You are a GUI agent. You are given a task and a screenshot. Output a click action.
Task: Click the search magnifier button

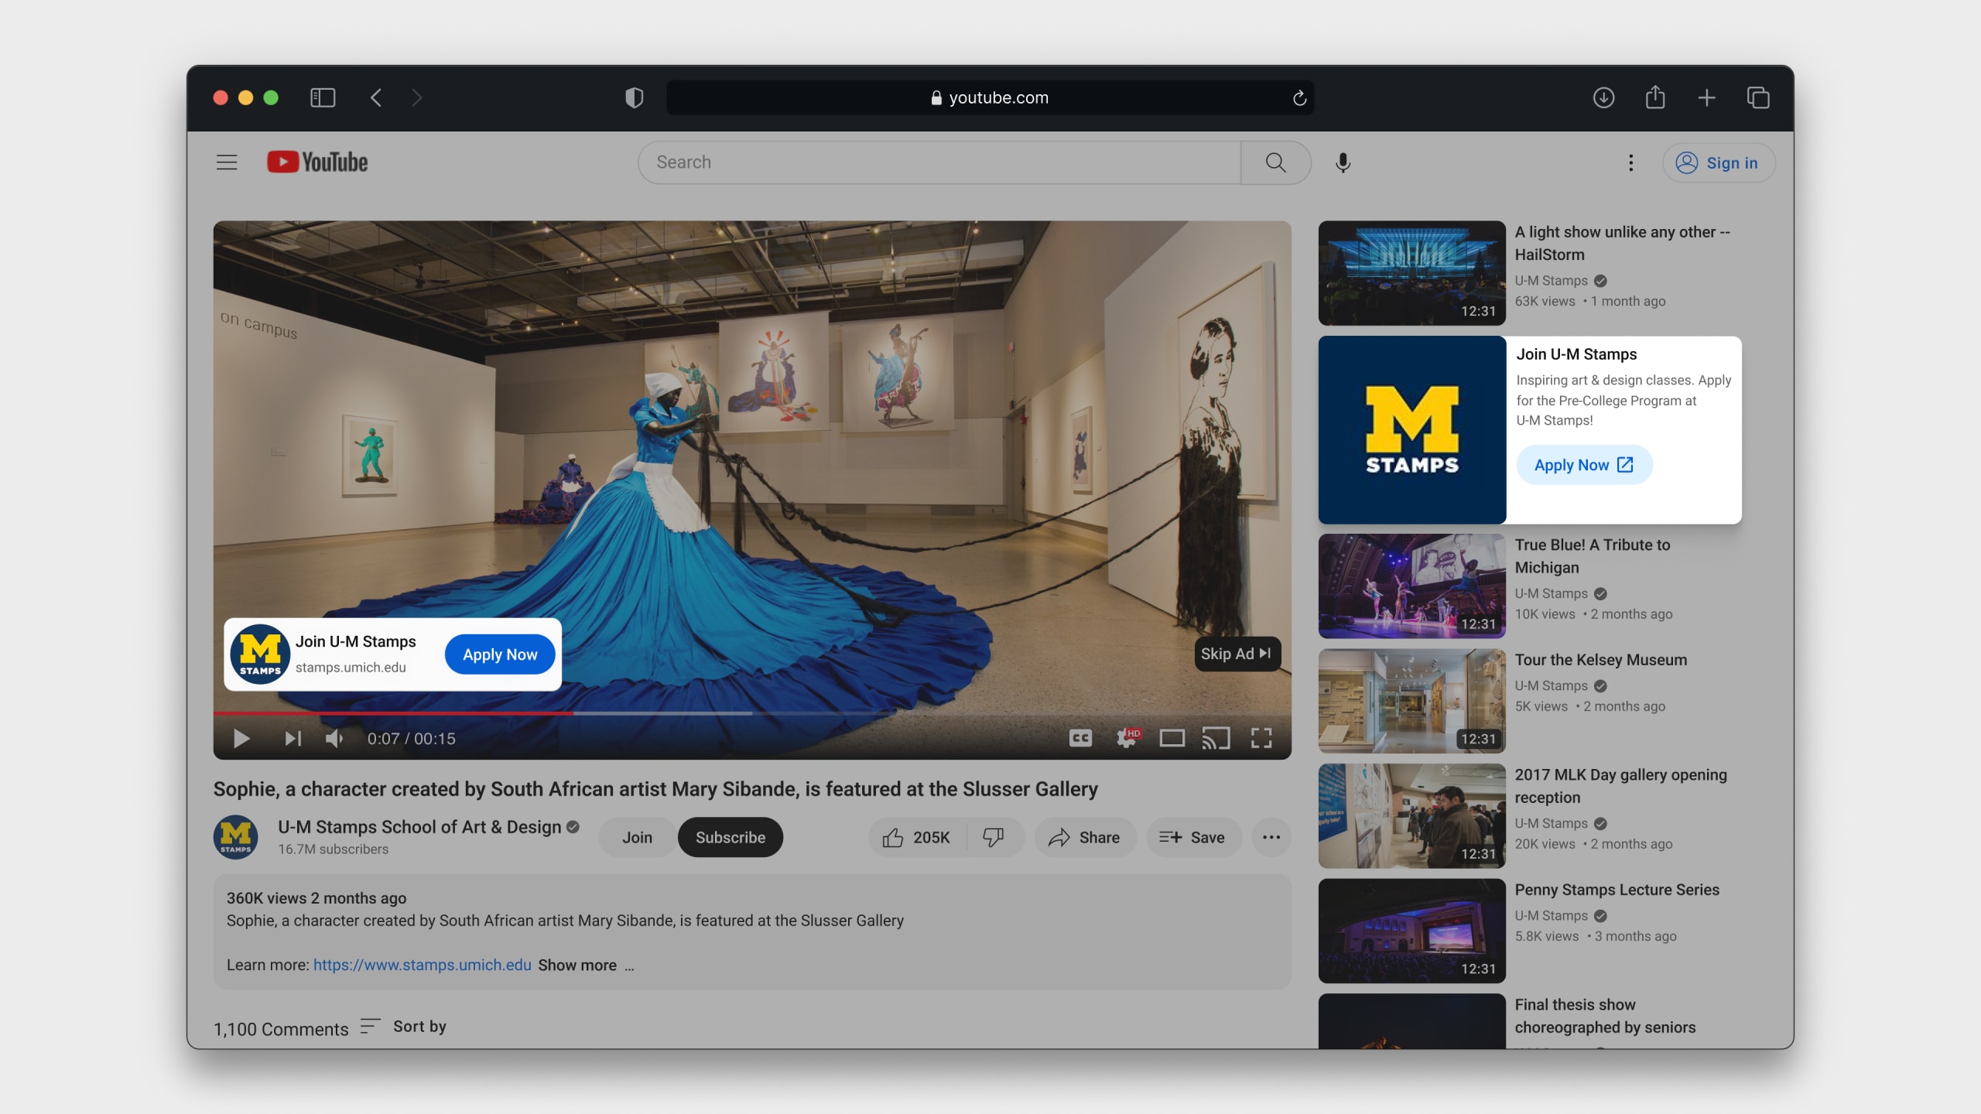click(1275, 162)
